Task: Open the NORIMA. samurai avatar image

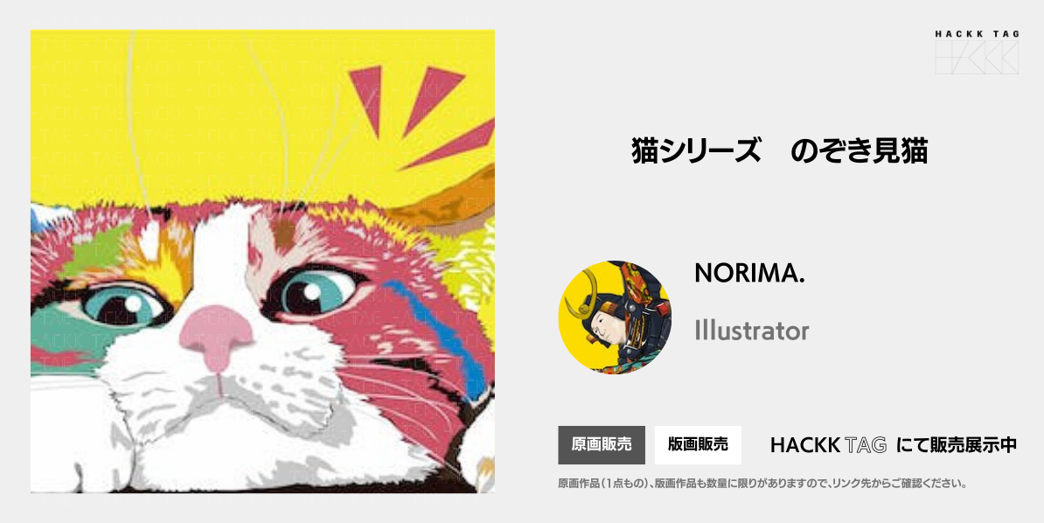Action: (615, 317)
